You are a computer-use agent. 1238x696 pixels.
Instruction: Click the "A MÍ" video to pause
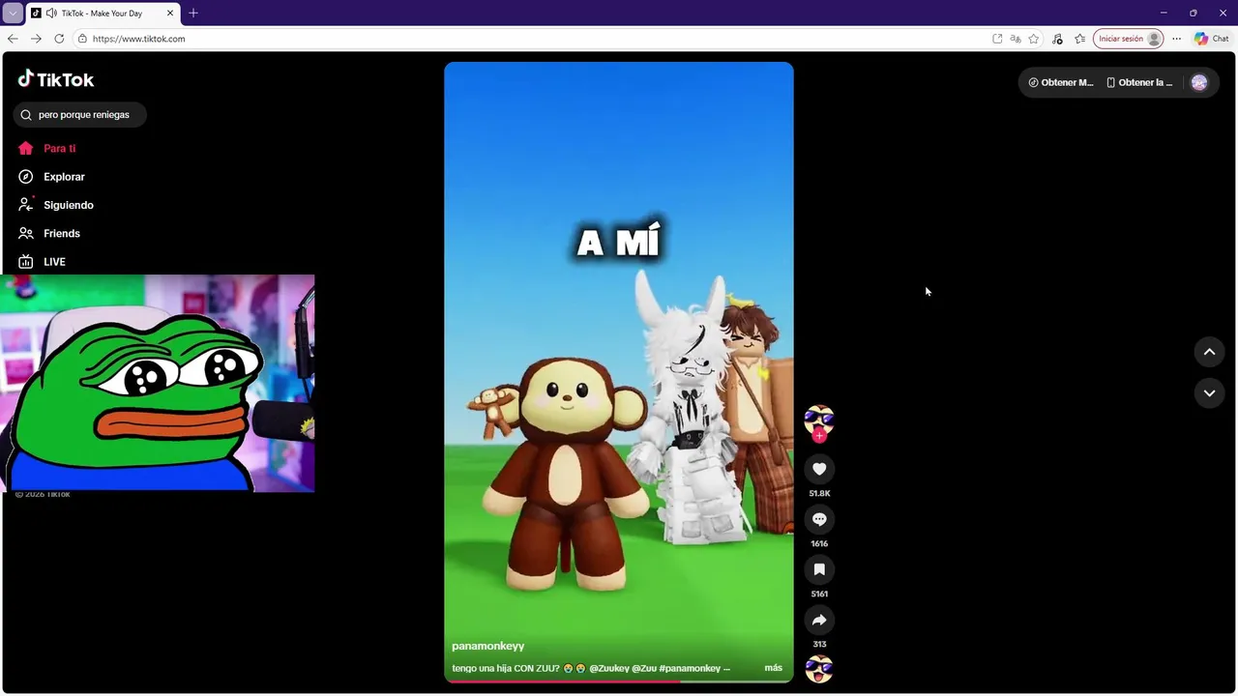(x=619, y=372)
